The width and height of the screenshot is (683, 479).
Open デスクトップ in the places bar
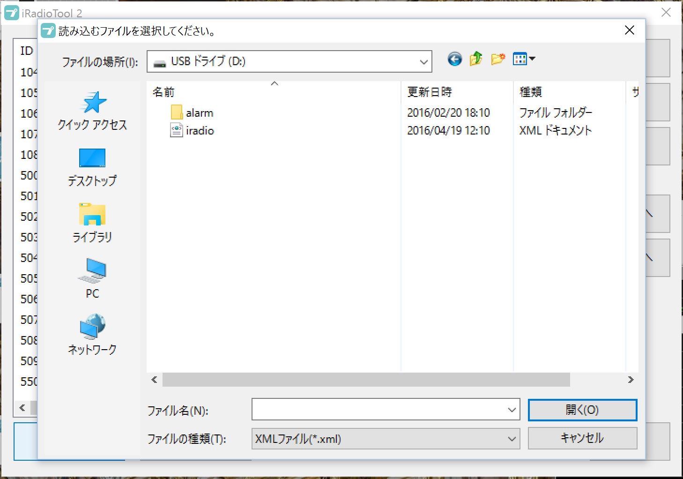92,167
